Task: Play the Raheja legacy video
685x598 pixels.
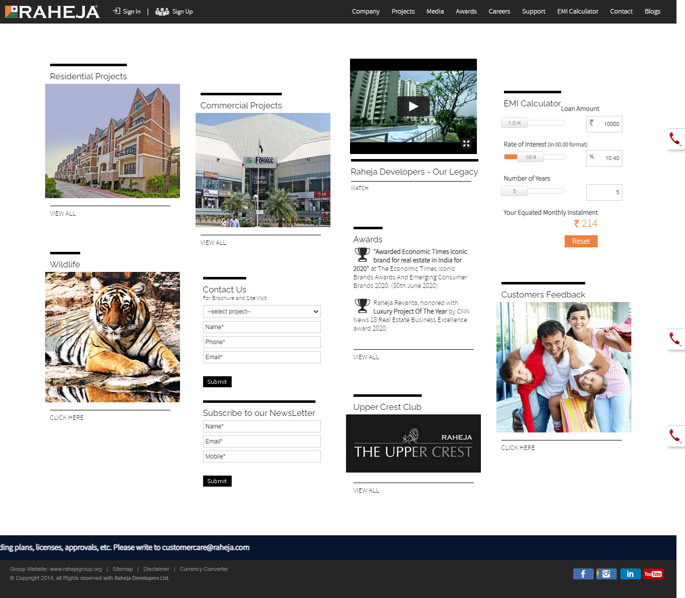Action: pyautogui.click(x=413, y=106)
